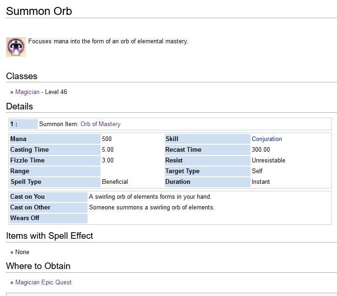Click the Mana value of 500
The image size is (337, 296).
pyautogui.click(x=107, y=139)
